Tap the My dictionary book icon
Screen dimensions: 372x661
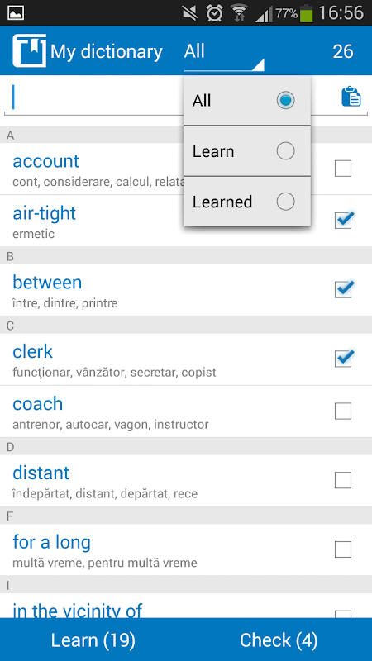click(29, 51)
